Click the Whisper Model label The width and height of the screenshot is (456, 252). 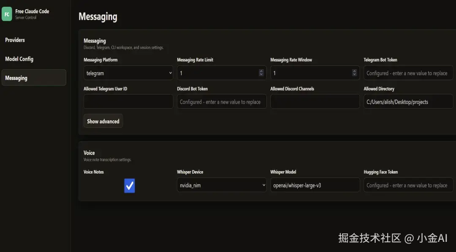coord(283,172)
